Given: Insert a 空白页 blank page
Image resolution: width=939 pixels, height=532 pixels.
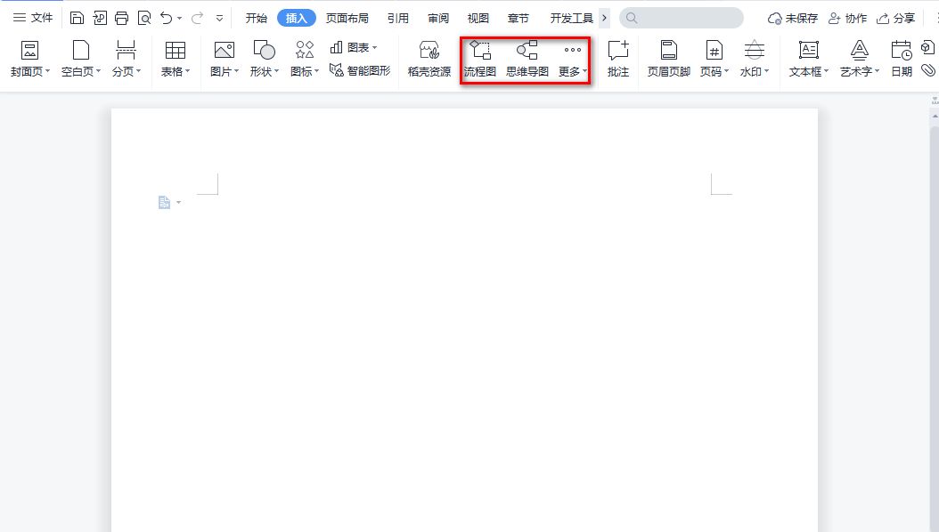Looking at the screenshot, I should pos(80,59).
